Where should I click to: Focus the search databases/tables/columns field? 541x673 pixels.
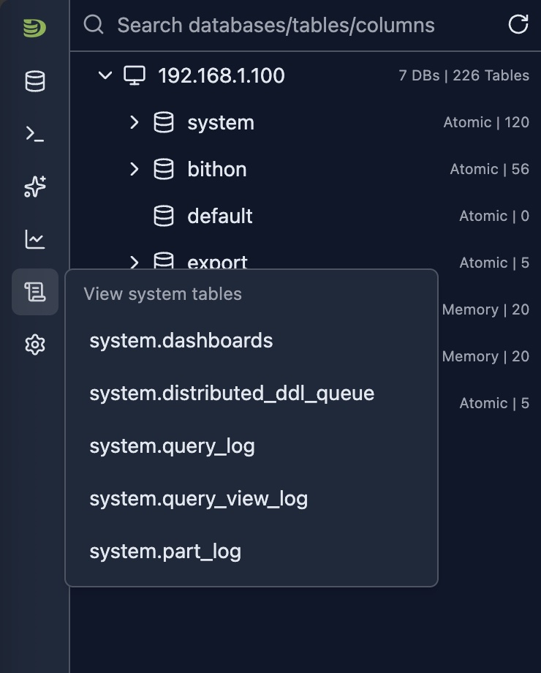coord(292,25)
